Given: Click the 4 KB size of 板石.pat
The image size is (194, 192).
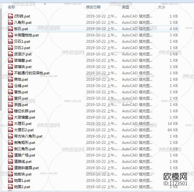Looking at the screenshot, I should [174, 29].
